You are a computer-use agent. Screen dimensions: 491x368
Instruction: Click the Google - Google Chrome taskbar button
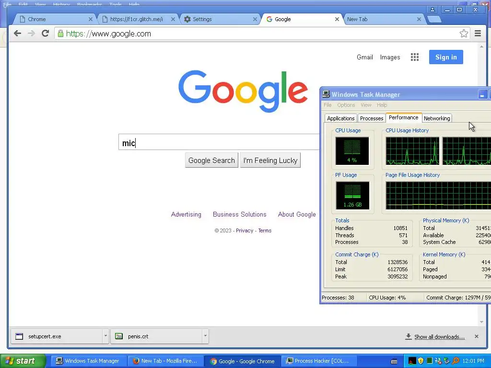tap(242, 361)
